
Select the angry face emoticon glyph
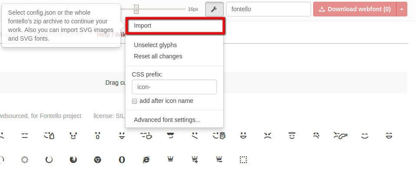(268, 136)
